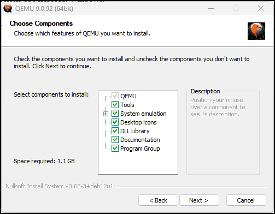Screen dimensions: 275x214
Task: Click the QEMU logo in the header
Action: pos(256,31)
